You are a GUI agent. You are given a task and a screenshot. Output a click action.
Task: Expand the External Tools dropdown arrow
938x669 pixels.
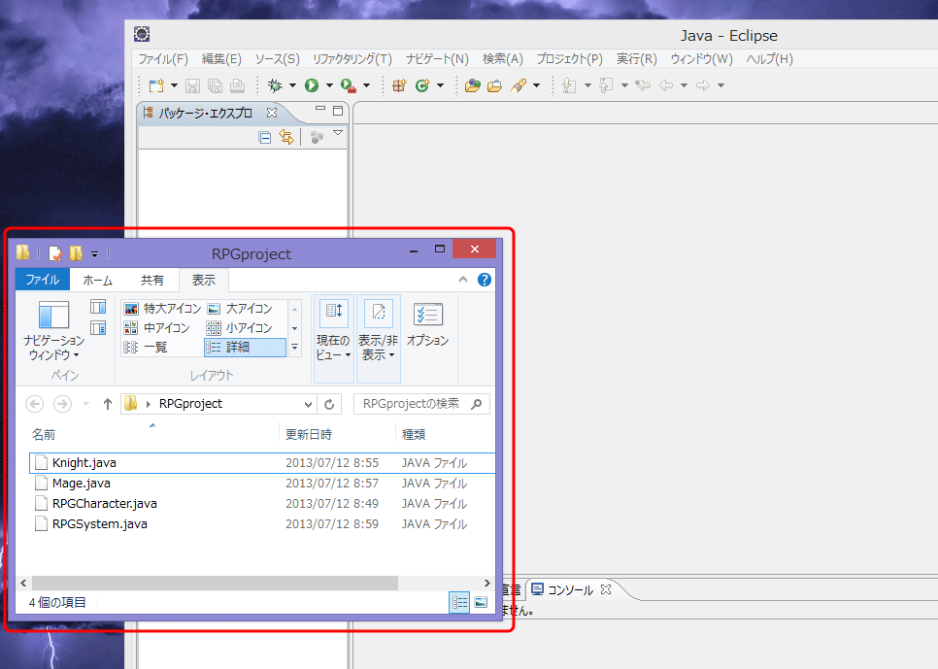[366, 85]
